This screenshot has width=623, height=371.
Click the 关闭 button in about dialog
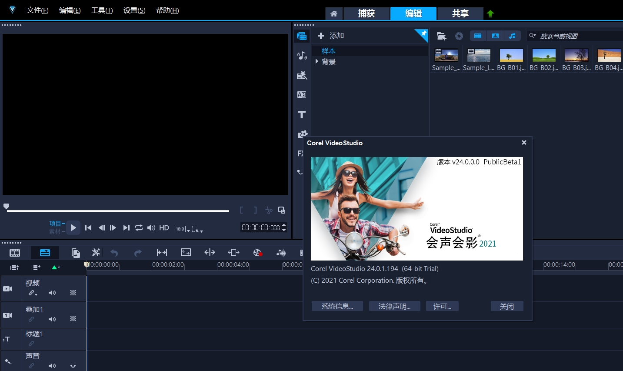[x=507, y=306]
